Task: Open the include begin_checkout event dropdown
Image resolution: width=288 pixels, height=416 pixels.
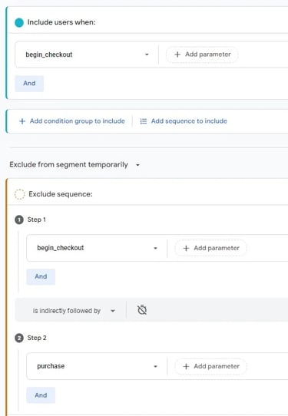Action: (x=87, y=54)
